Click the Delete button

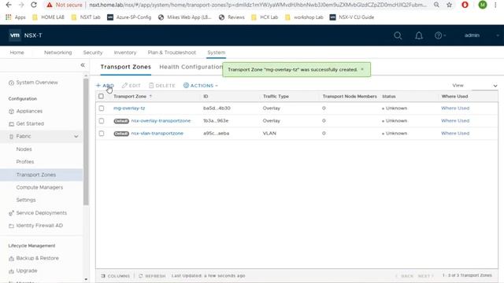pyautogui.click(x=162, y=86)
